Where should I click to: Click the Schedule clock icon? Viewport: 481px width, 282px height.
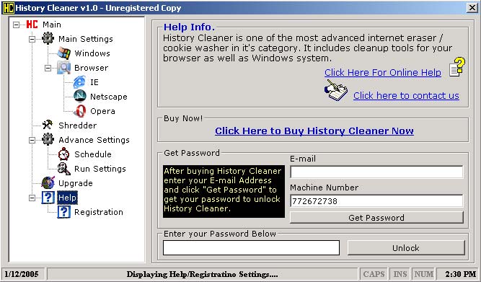(x=63, y=154)
